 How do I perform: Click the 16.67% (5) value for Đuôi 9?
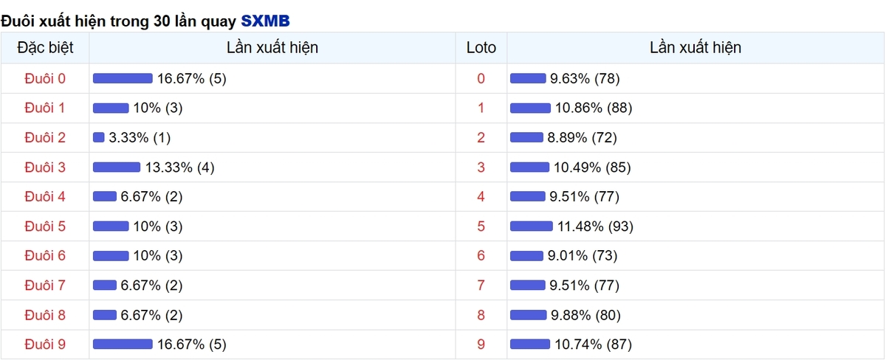192,344
